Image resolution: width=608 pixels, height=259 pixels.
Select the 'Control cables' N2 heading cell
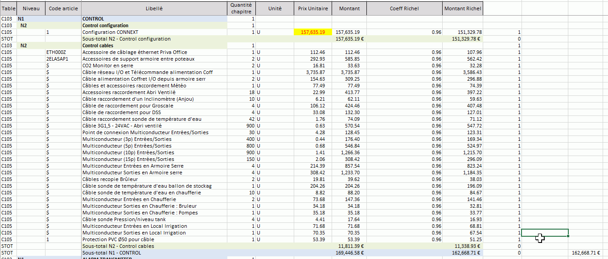click(x=98, y=45)
